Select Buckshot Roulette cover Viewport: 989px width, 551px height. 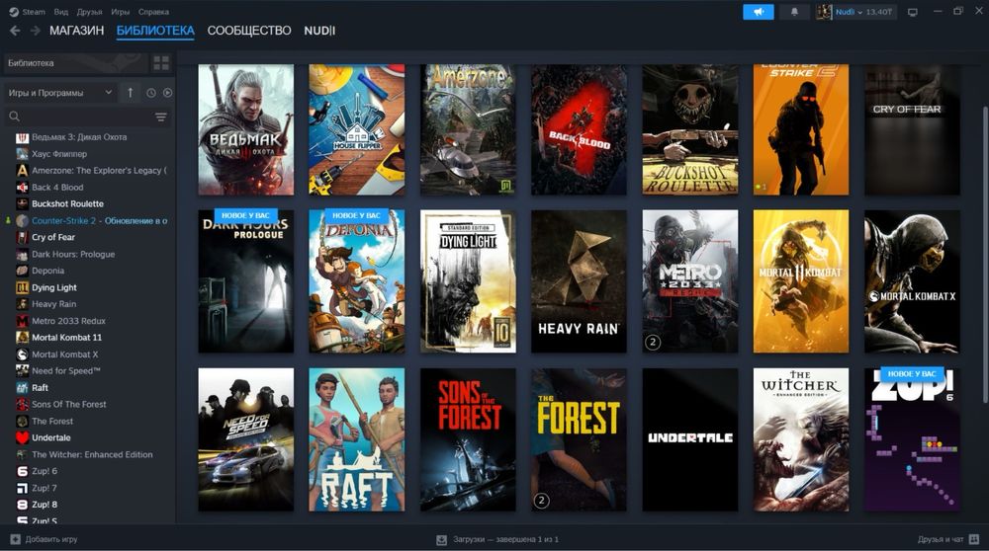click(x=690, y=129)
